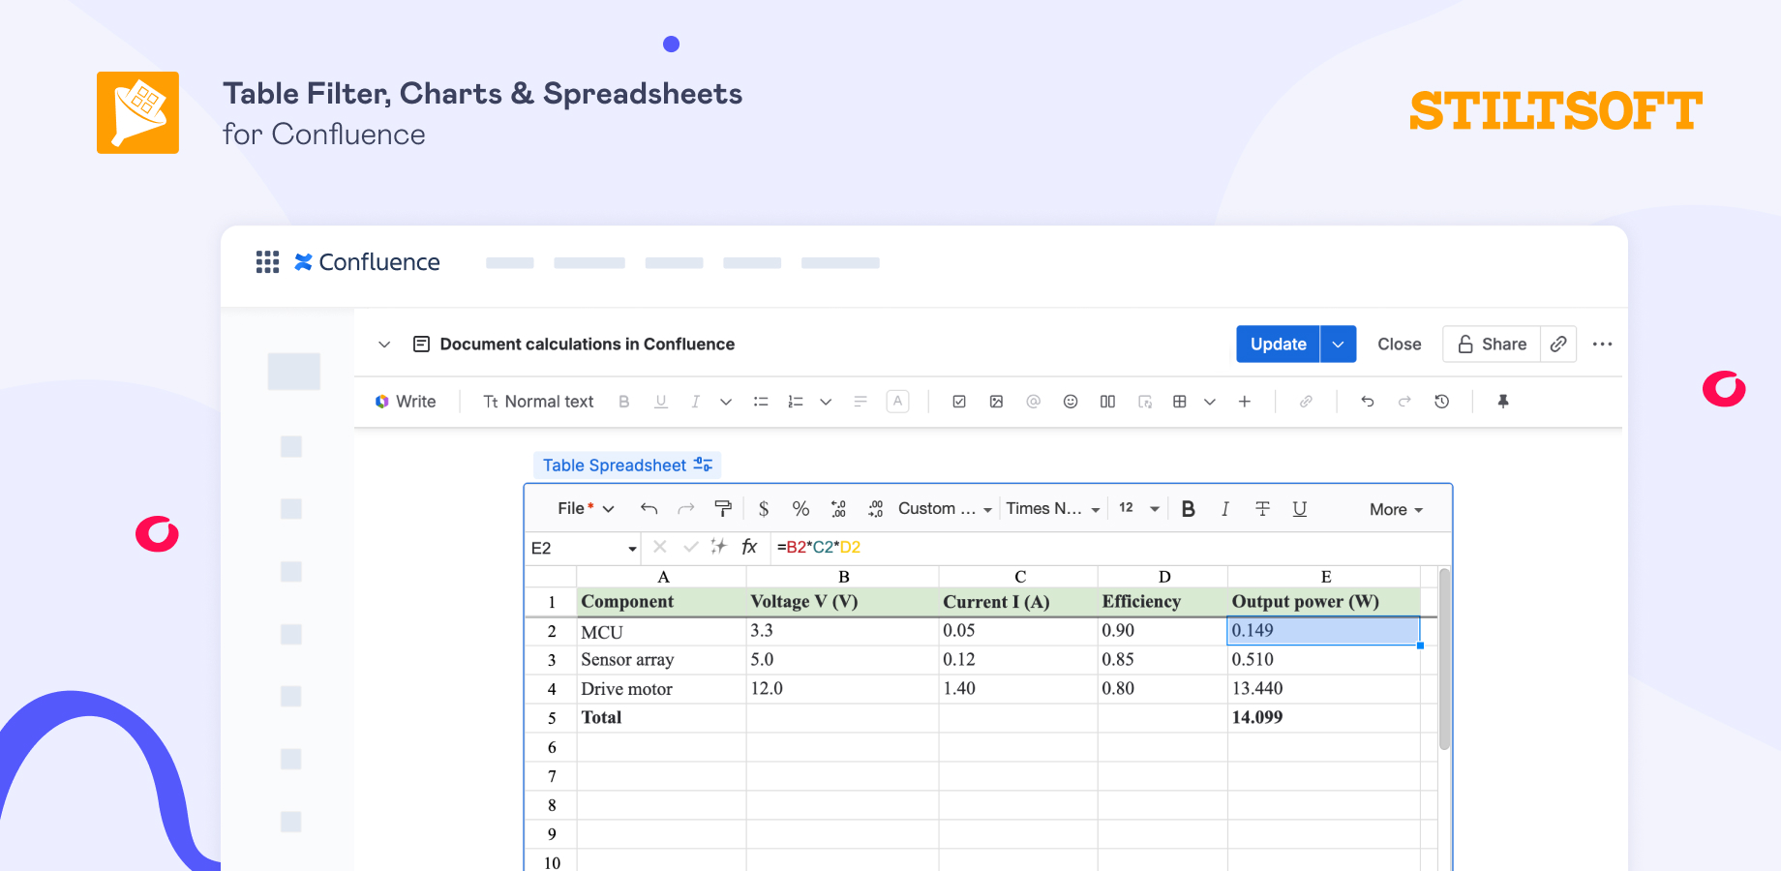Redo in the Confluence editor toolbar

(x=1404, y=402)
